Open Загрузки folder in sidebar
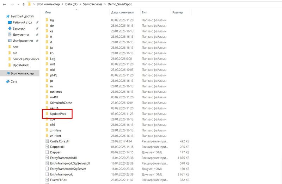Image resolution: width=282 pixels, height=184 pixels. click(19, 29)
